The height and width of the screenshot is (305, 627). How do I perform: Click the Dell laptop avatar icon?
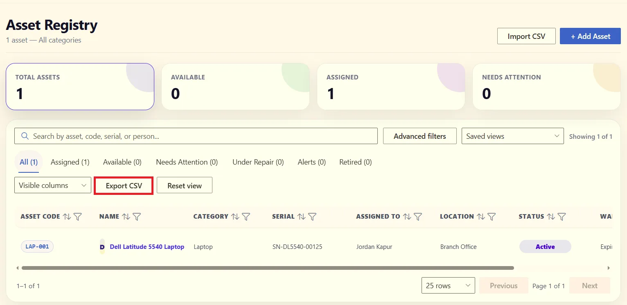click(x=102, y=247)
